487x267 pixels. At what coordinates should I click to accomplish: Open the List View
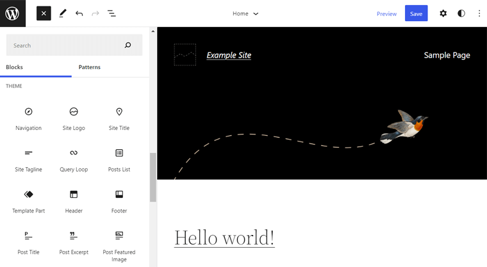111,13
